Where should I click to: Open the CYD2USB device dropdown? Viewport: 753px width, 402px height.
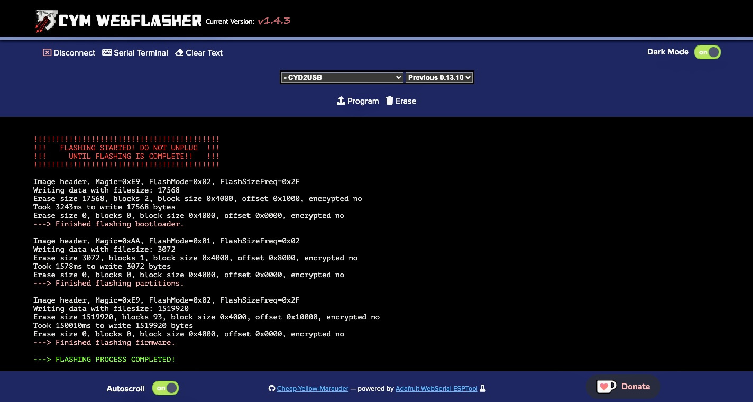pyautogui.click(x=342, y=78)
